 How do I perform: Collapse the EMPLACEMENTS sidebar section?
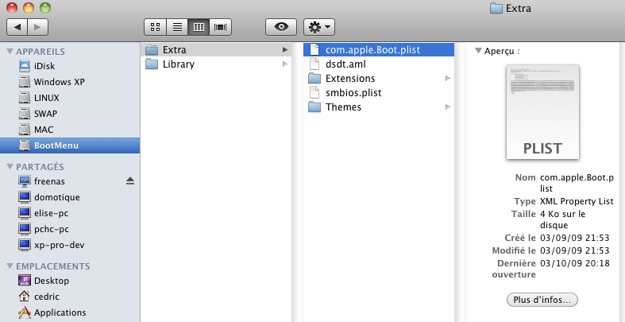click(10, 266)
